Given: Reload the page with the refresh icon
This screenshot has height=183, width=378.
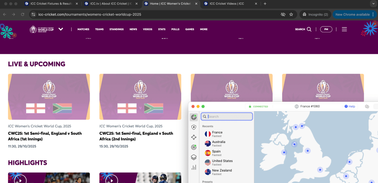Looking at the screenshot, I should click(x=23, y=14).
